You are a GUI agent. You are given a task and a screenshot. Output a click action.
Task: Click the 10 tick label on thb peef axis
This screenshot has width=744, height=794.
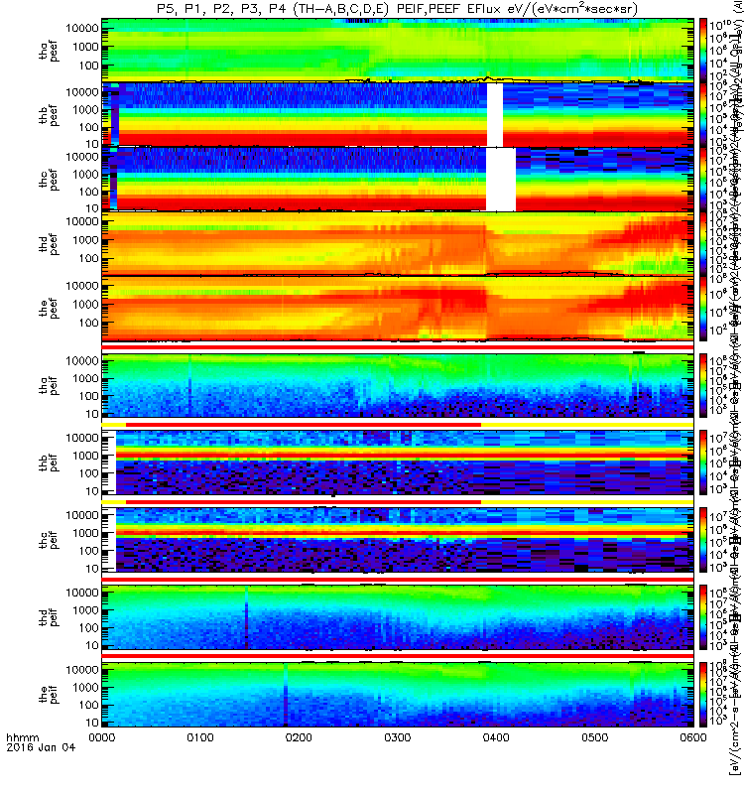tap(92, 144)
